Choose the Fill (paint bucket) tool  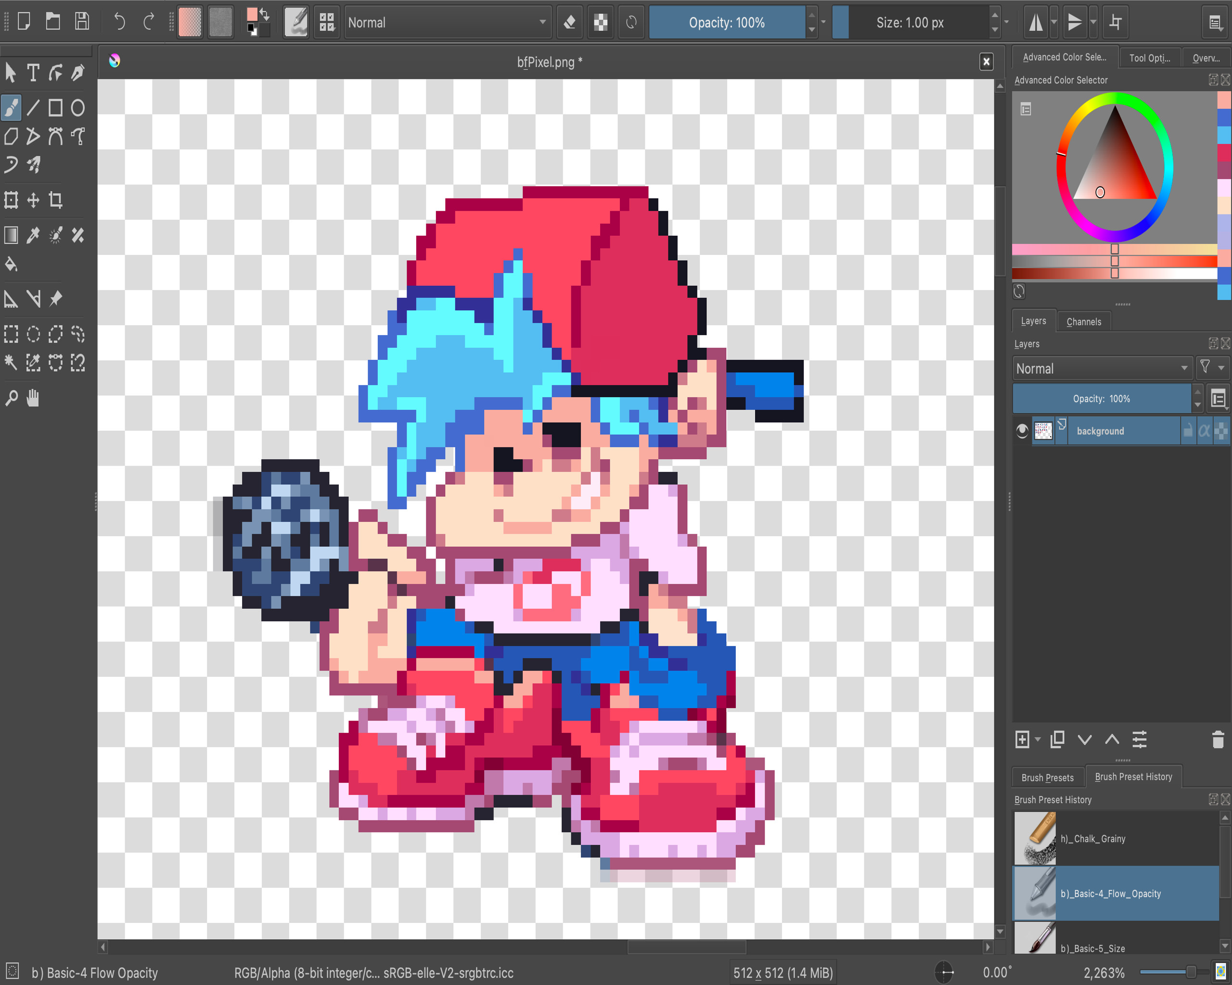point(11,264)
